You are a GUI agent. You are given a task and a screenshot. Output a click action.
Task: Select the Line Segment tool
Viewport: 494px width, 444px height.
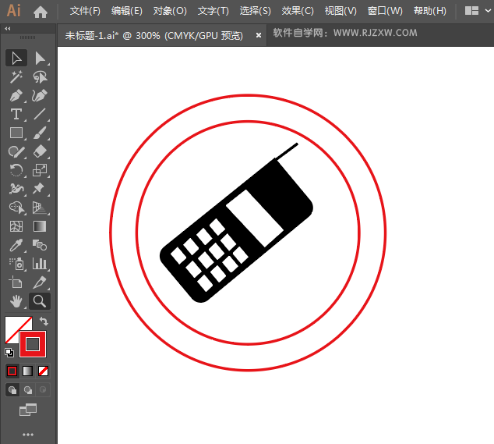(40, 114)
